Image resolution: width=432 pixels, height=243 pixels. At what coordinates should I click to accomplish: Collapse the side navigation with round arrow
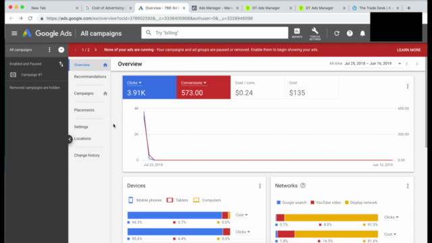70,139
